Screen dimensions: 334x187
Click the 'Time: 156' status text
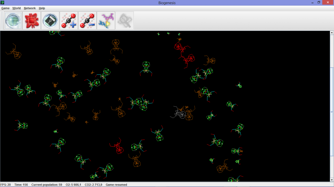[21, 185]
